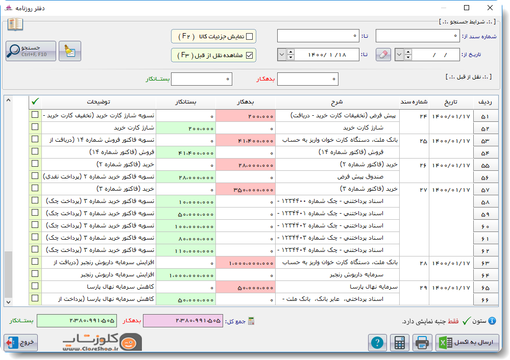Tick the checkbox of row ۵۳
This screenshot has width=510, height=360.
point(35,139)
